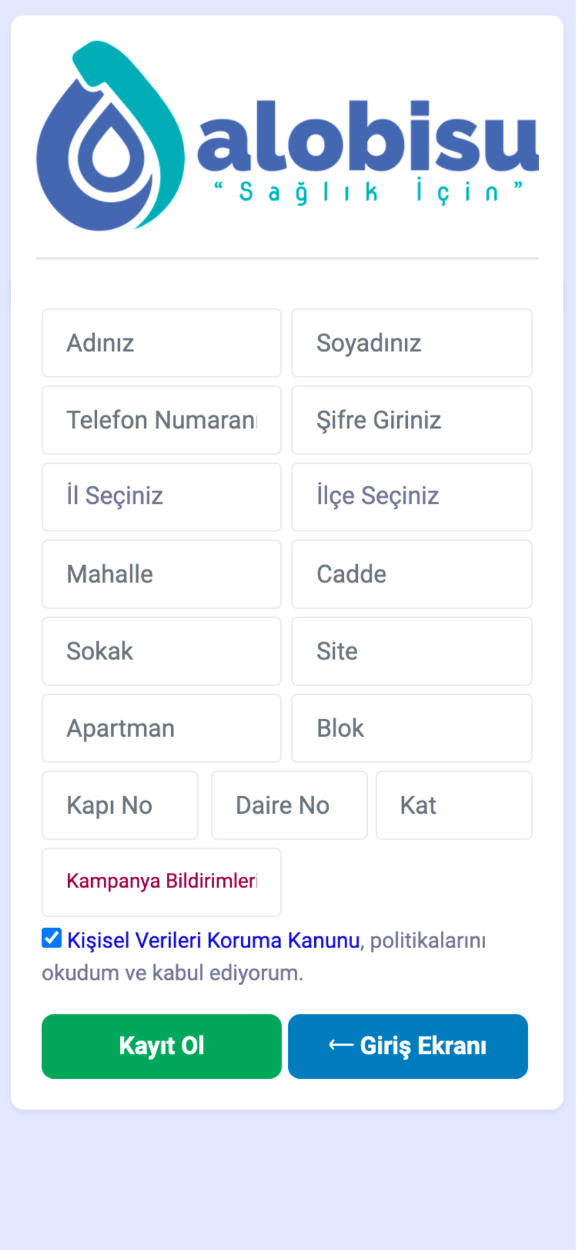The image size is (577, 1250).
Task: Focus the Adınız name field
Action: (161, 343)
